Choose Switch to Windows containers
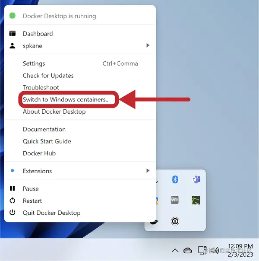Screen dimensions: 259x261 66,99
